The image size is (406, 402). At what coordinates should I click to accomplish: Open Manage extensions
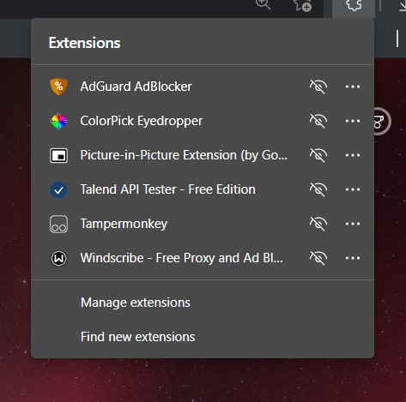coord(136,303)
